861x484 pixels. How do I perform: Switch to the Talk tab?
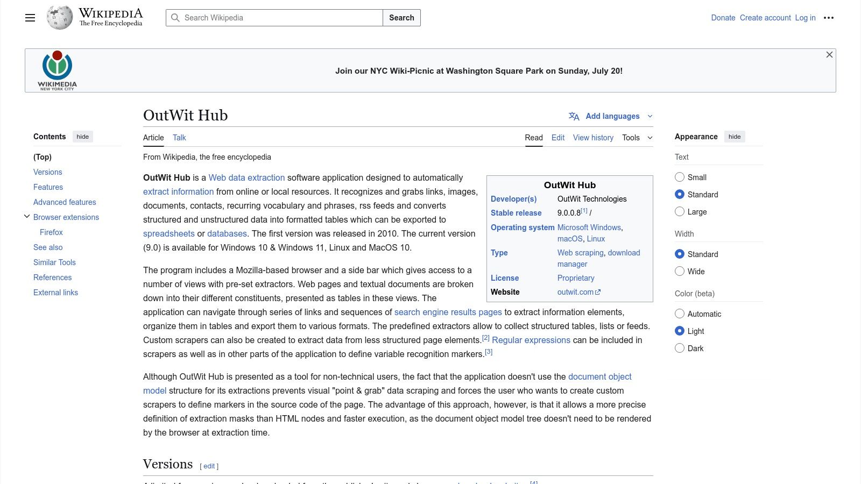179,138
